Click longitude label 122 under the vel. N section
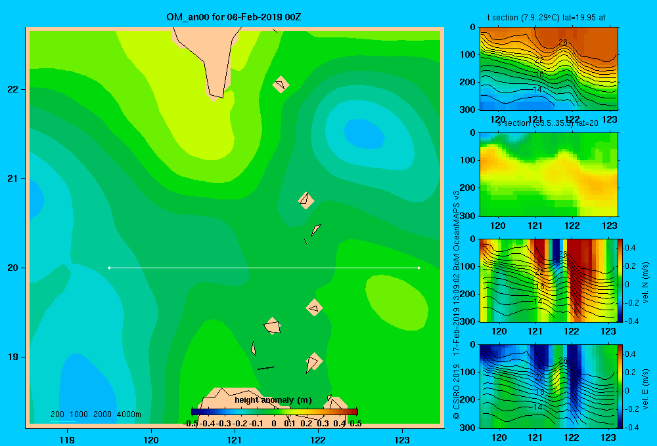This screenshot has width=657, height=446. 572,331
